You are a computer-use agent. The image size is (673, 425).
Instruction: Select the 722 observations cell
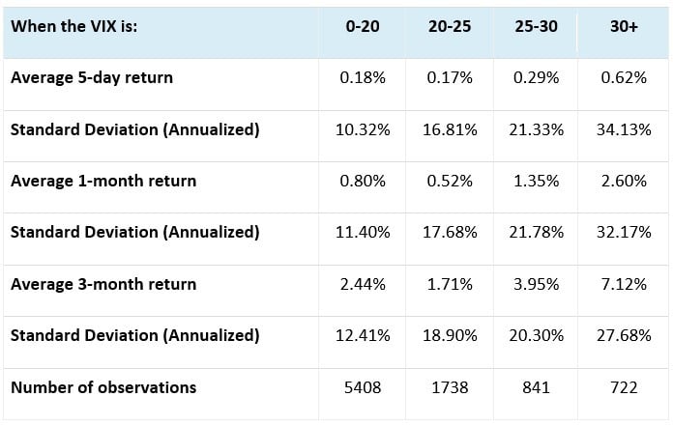coord(624,387)
